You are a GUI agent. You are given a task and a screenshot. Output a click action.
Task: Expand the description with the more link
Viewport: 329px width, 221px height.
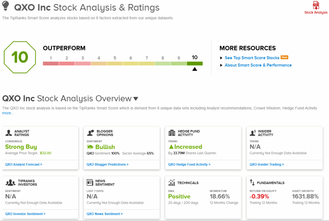(x=8, y=113)
